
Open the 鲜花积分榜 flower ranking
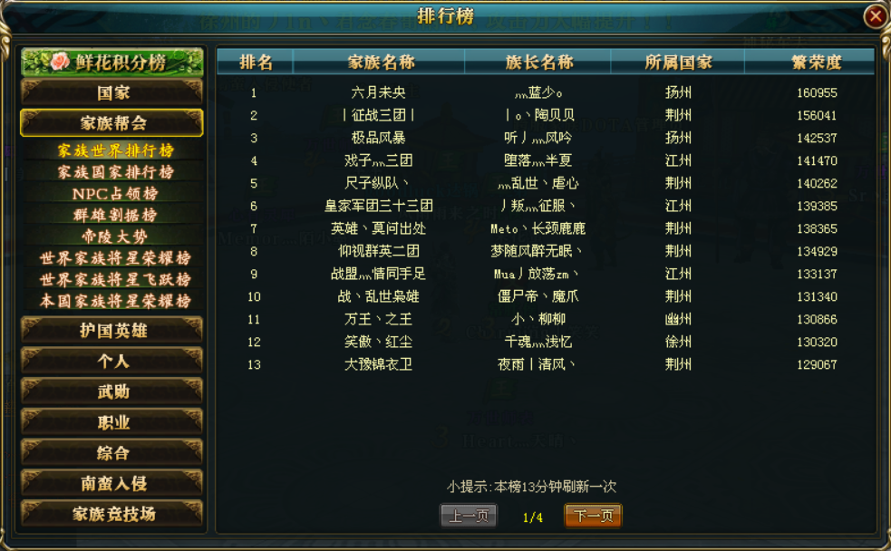pos(112,63)
